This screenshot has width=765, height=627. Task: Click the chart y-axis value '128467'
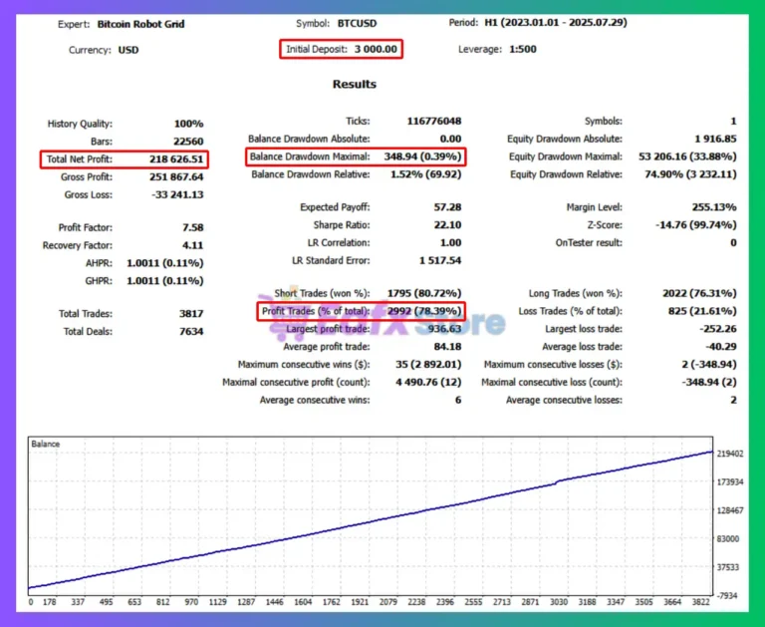730,510
